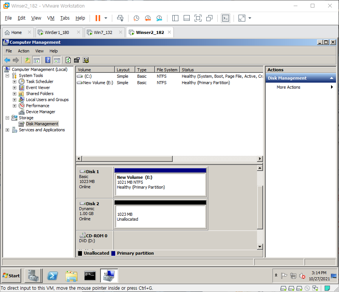Expand Local Users and Groups node
This screenshot has width=339, height=292.
coord(14,100)
